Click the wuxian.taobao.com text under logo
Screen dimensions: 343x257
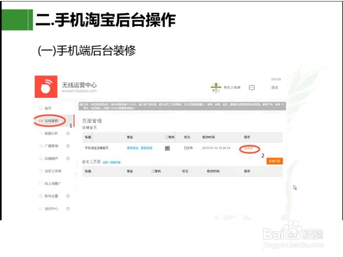(79, 91)
